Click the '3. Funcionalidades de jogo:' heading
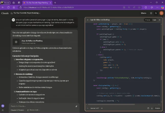Image resolution: width=165 pixels, height=113 pixels. [25, 91]
